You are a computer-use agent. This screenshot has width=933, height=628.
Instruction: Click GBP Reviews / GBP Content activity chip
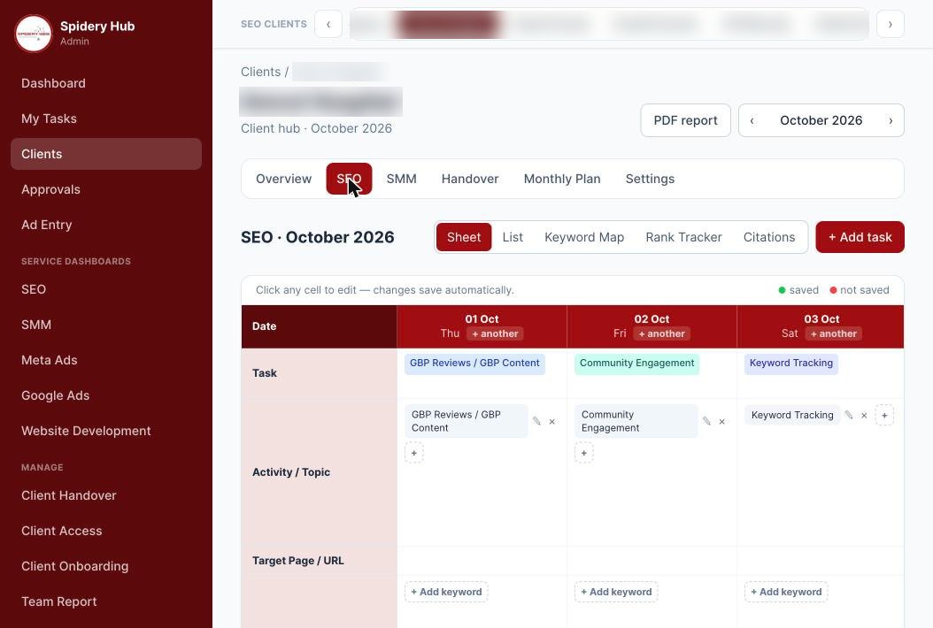[466, 421]
